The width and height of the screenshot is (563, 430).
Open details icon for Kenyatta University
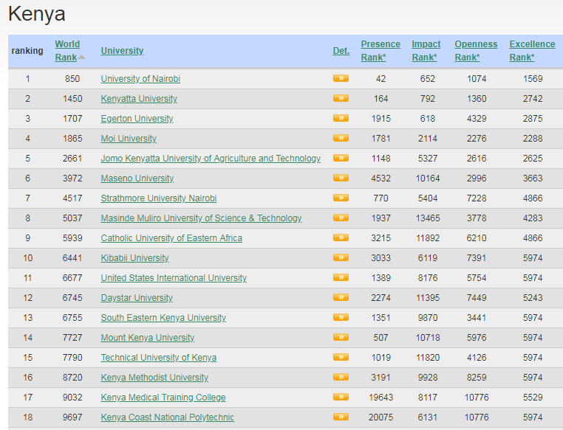pos(341,98)
